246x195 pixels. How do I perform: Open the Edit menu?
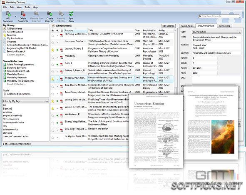point(12,7)
